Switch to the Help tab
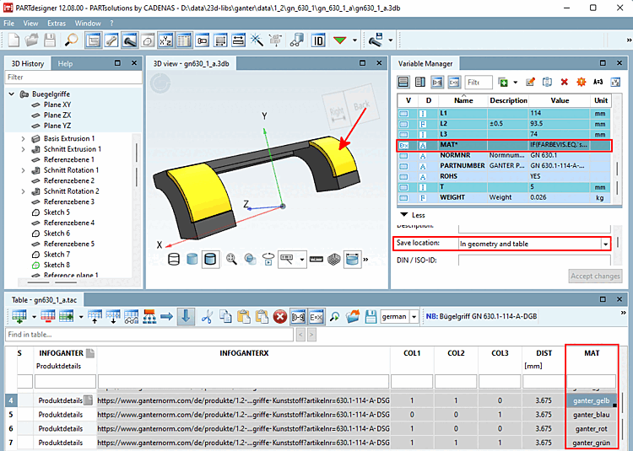The image size is (633, 451). pos(65,63)
